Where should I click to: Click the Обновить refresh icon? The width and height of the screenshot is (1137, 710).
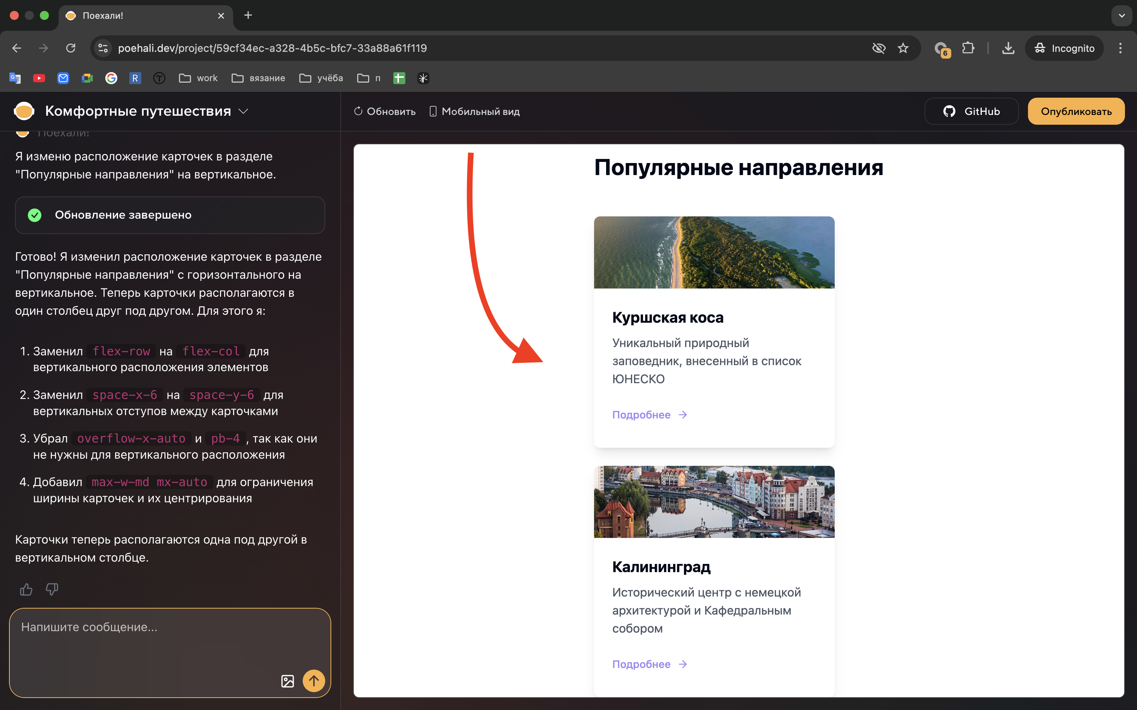coord(358,111)
